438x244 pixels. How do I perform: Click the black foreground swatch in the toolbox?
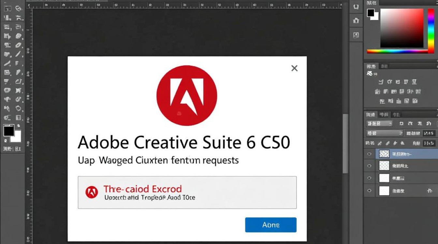tap(8, 130)
